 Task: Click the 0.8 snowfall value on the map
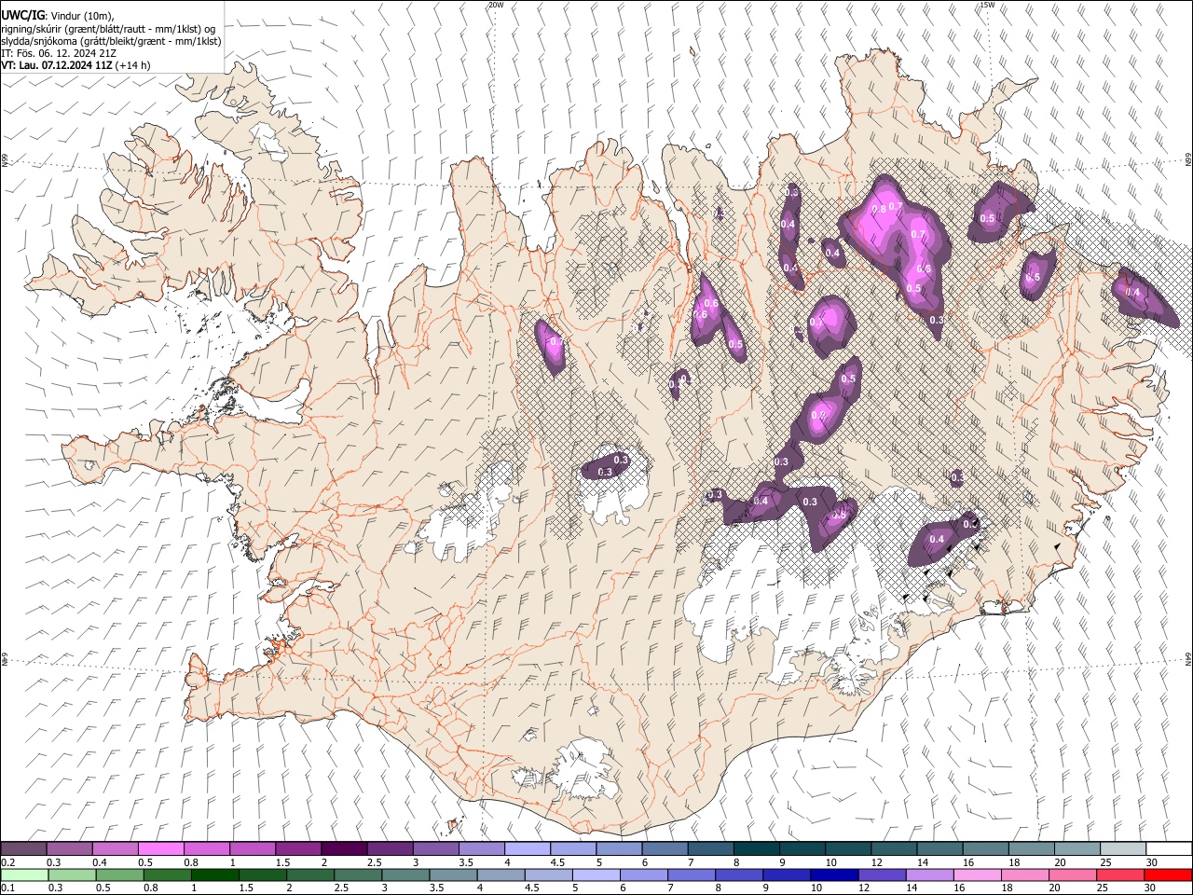[878, 210]
